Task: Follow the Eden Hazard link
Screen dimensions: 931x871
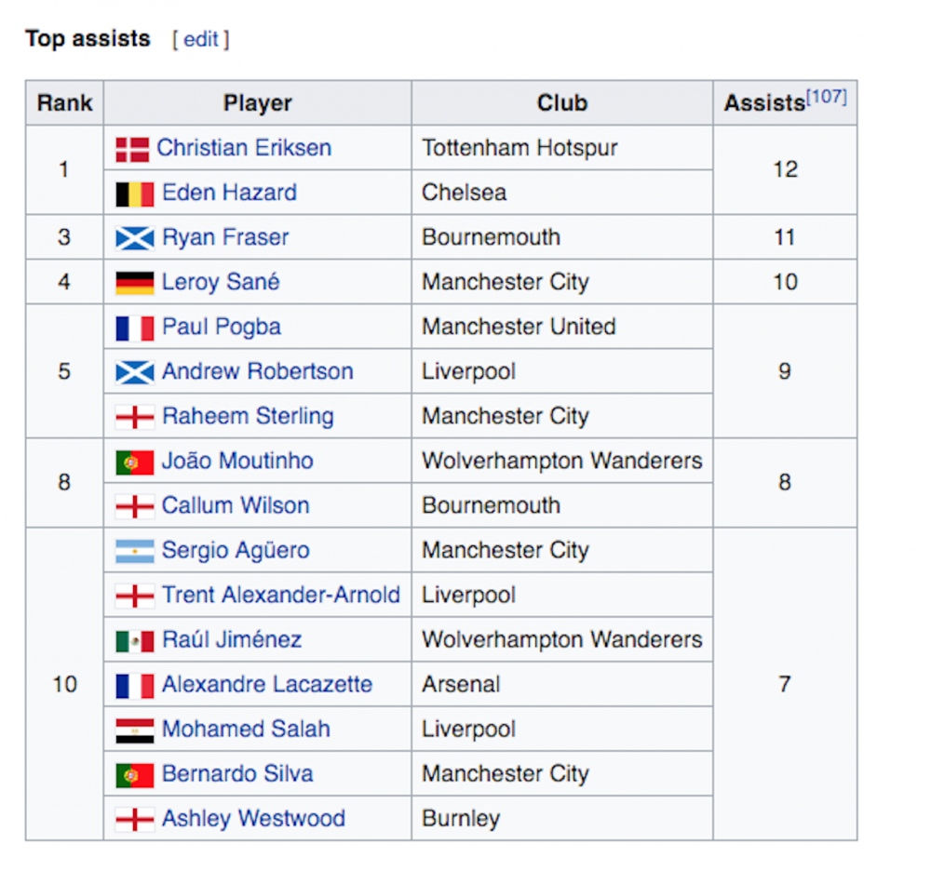Action: pos(229,193)
